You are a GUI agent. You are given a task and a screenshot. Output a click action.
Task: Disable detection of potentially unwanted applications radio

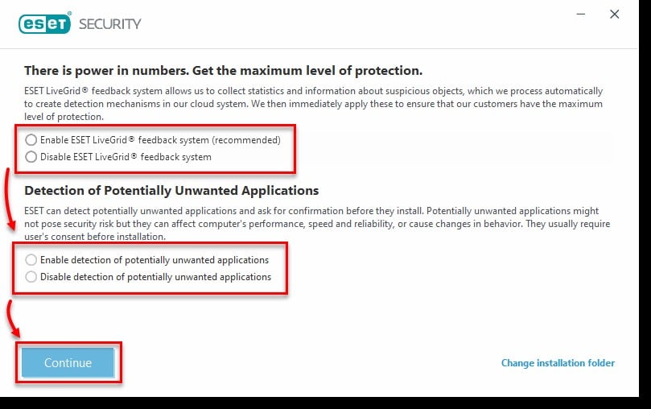click(x=31, y=277)
